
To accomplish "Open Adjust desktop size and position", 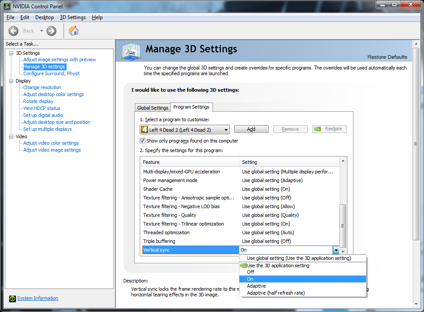I will click(x=57, y=122).
